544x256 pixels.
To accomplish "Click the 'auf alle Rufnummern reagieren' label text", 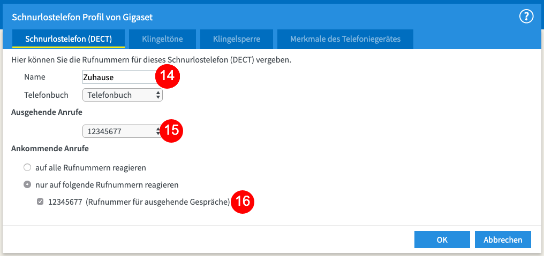I will point(90,168).
